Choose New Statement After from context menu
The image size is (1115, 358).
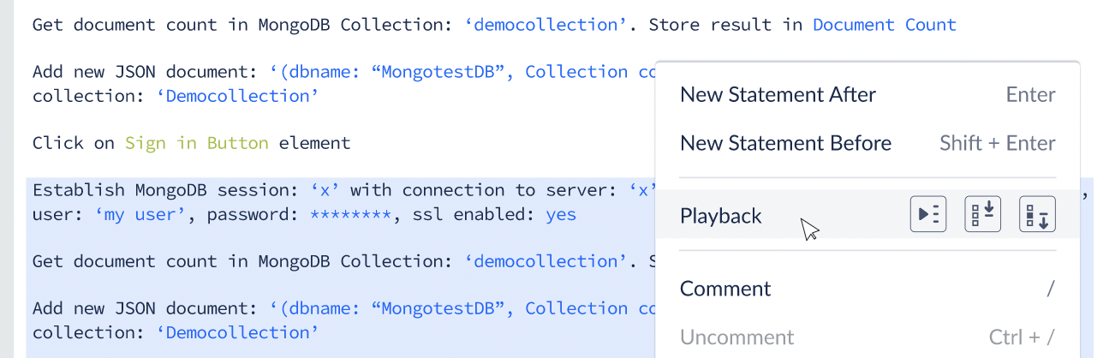(x=868, y=94)
